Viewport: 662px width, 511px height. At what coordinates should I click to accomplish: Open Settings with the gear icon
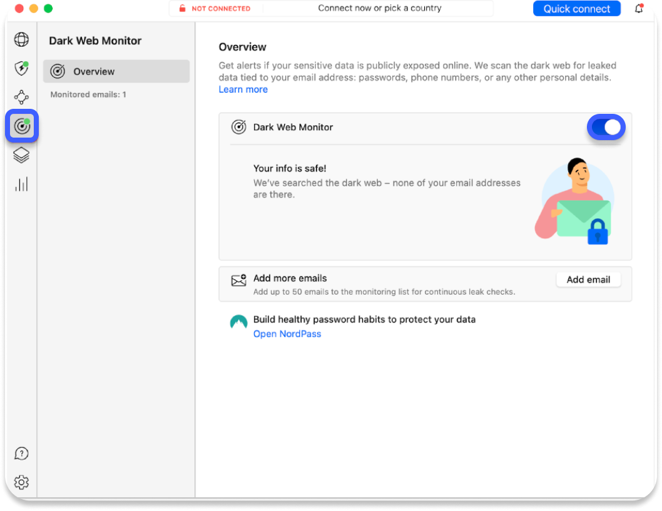(x=21, y=482)
